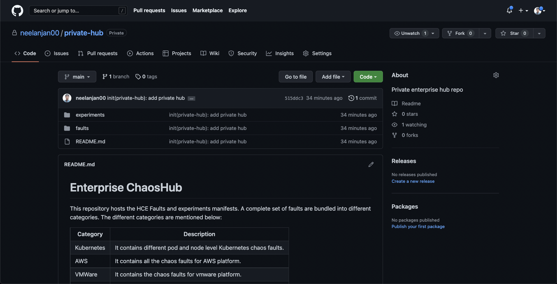This screenshot has height=284, width=557.
Task: Click the neelanjan00 commit author name
Action: pos(91,98)
